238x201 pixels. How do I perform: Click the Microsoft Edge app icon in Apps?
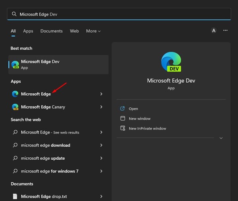15,94
